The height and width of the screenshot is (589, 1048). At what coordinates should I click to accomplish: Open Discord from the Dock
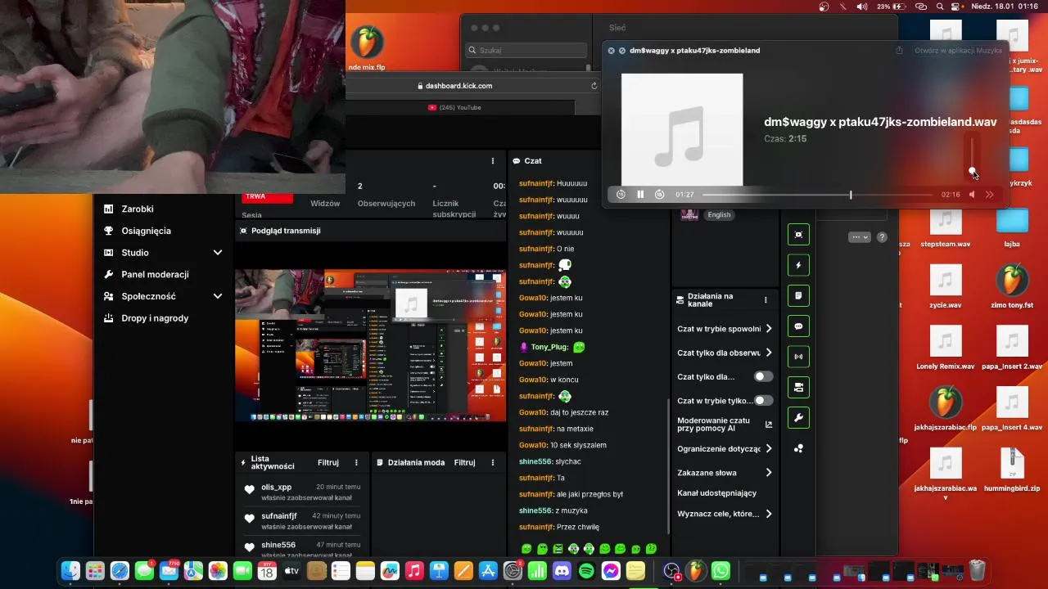point(562,570)
